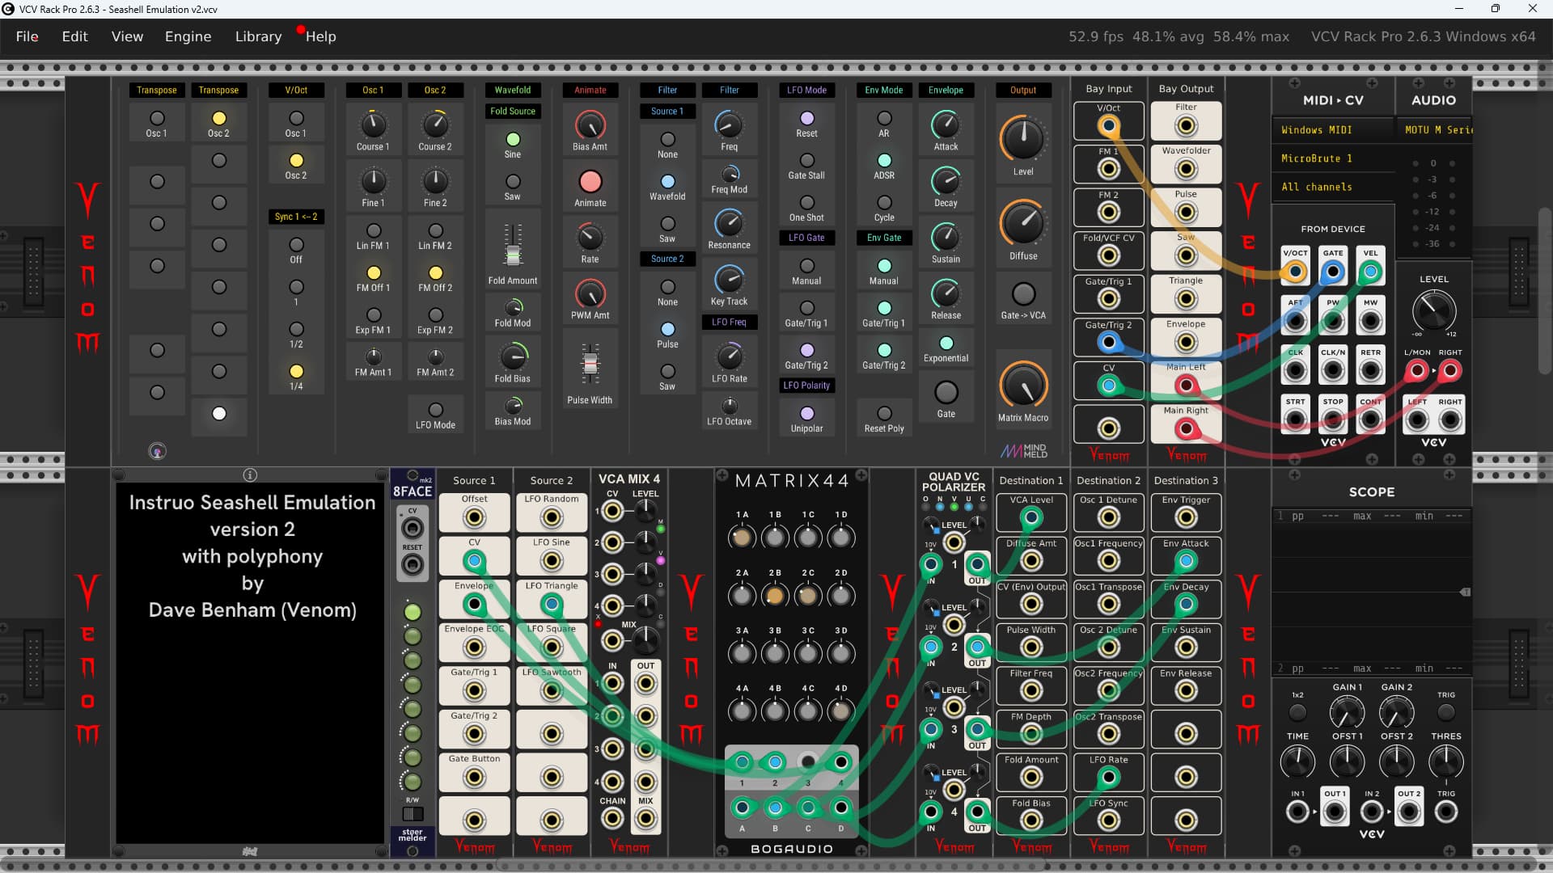Click the Scope TIME knob
1553x873 pixels.
(x=1297, y=761)
